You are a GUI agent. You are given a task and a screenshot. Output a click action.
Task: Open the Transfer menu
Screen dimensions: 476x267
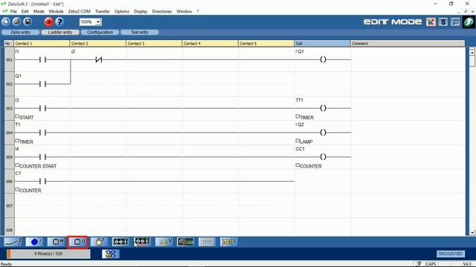pyautogui.click(x=103, y=12)
